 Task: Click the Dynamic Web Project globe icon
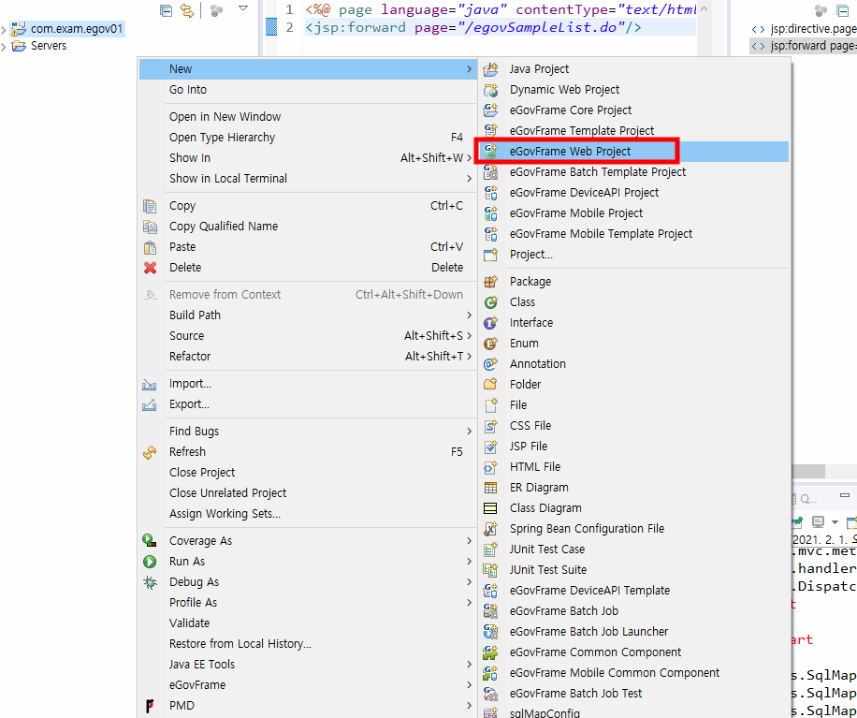click(x=491, y=90)
